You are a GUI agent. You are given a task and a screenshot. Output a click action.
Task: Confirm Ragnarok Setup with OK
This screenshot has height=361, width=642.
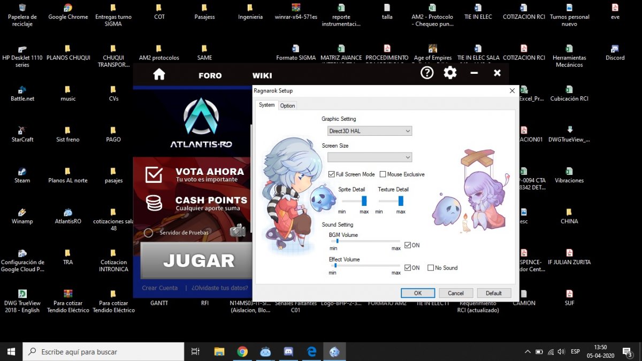(418, 293)
